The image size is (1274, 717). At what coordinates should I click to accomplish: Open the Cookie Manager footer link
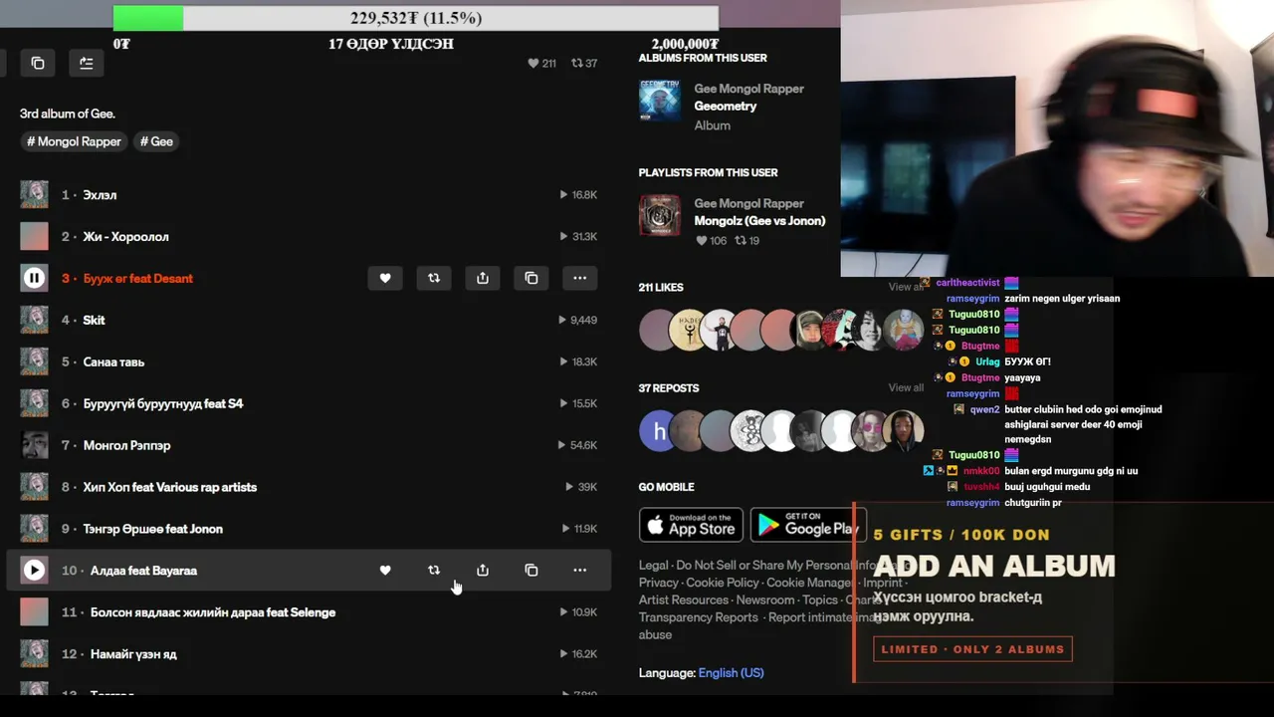(x=809, y=583)
